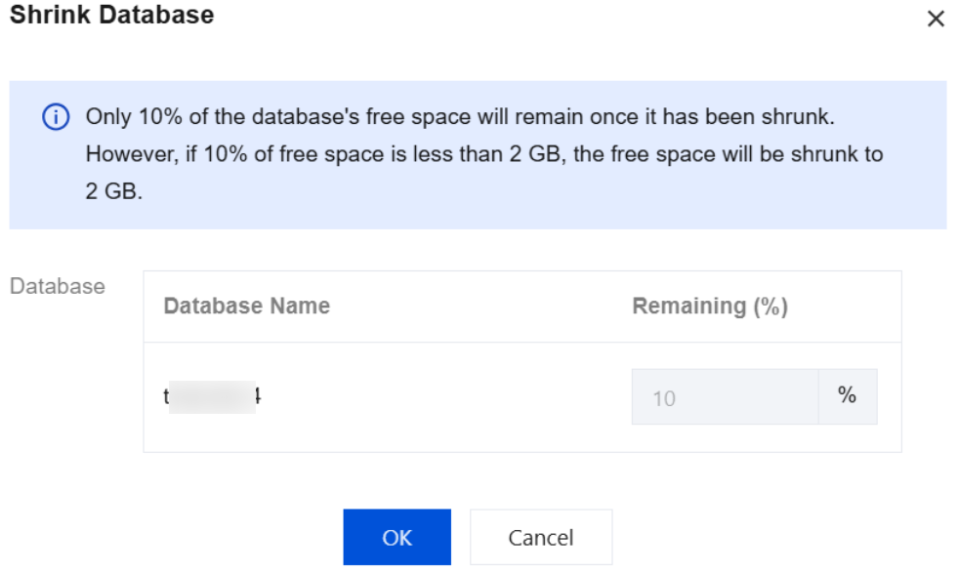Confirm the shrink with the OK button

pyautogui.click(x=396, y=537)
